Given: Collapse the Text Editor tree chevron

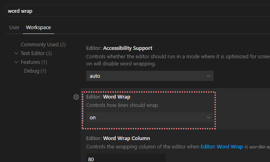Looking at the screenshot, I should point(16,53).
